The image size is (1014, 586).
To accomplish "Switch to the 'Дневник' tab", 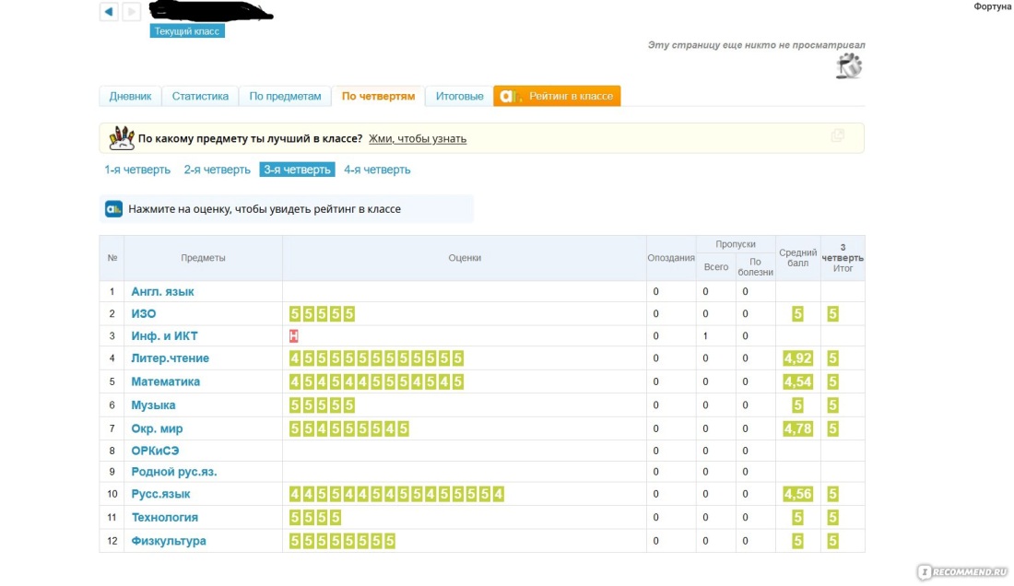I will pyautogui.click(x=130, y=96).
